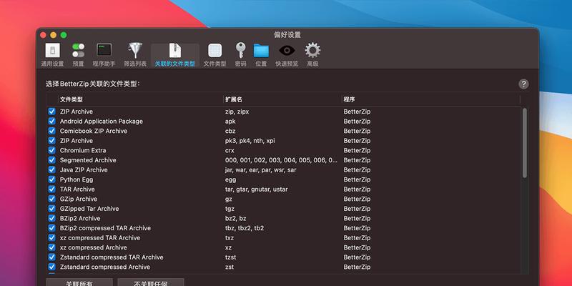Open the 高级 gear pane
The height and width of the screenshot is (286, 572).
tap(312, 55)
